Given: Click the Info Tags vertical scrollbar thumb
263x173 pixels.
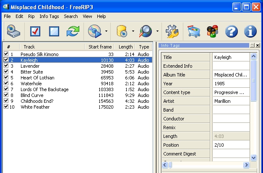Looking at the screenshot, I should (x=253, y=81).
